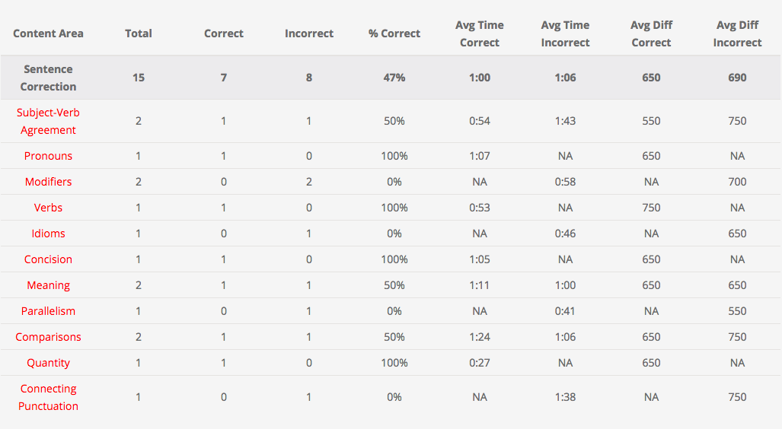Click the Quantity link
The width and height of the screenshot is (782, 429).
(48, 363)
